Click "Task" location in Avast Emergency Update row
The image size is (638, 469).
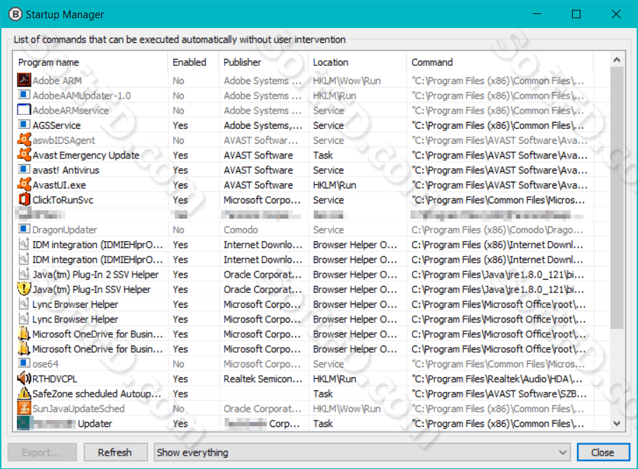point(323,155)
